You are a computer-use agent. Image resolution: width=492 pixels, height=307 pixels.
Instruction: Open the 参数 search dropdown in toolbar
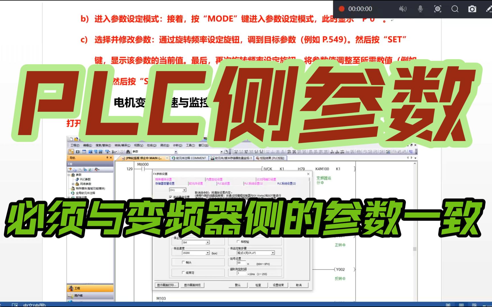point(176,152)
